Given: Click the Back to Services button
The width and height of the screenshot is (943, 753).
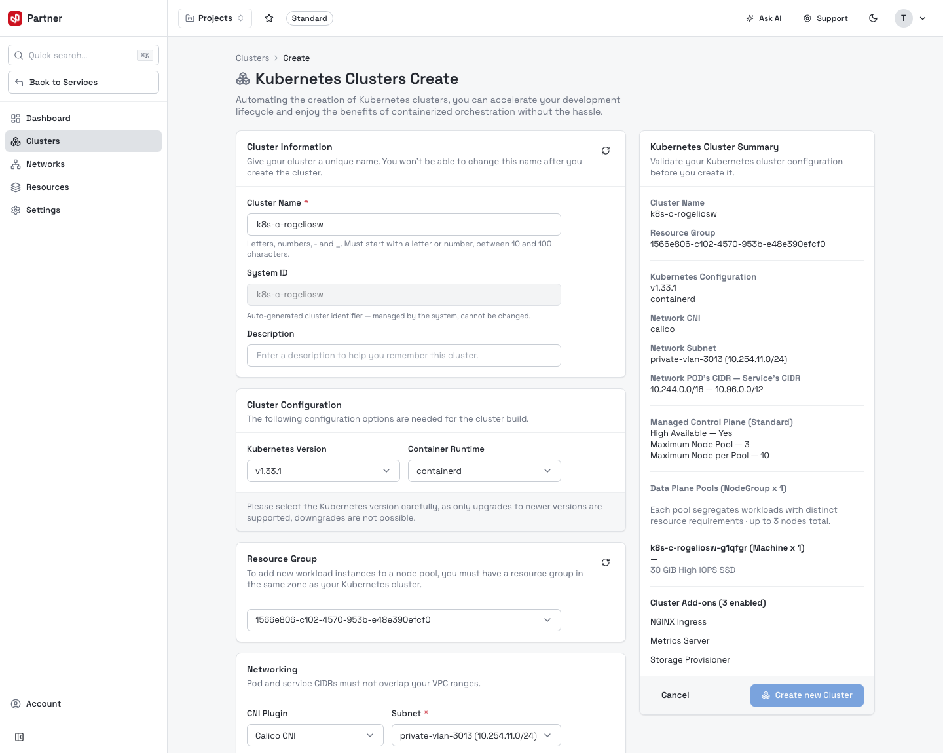Looking at the screenshot, I should click(x=83, y=83).
